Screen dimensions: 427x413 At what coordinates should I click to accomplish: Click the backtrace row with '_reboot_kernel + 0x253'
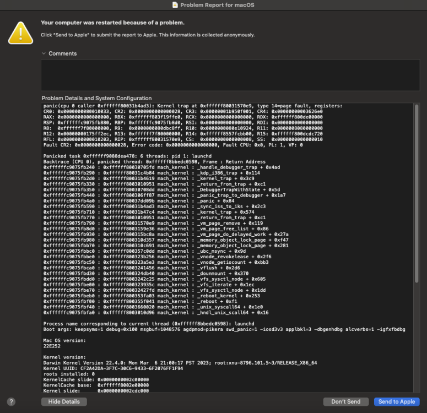click(x=152, y=296)
